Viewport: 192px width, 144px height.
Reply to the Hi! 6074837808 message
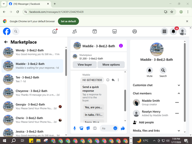tap(113, 80)
